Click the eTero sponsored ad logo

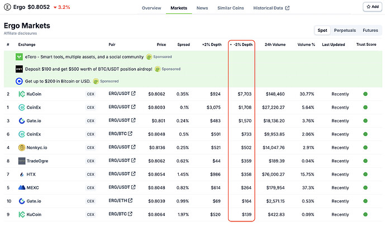click(x=20, y=57)
